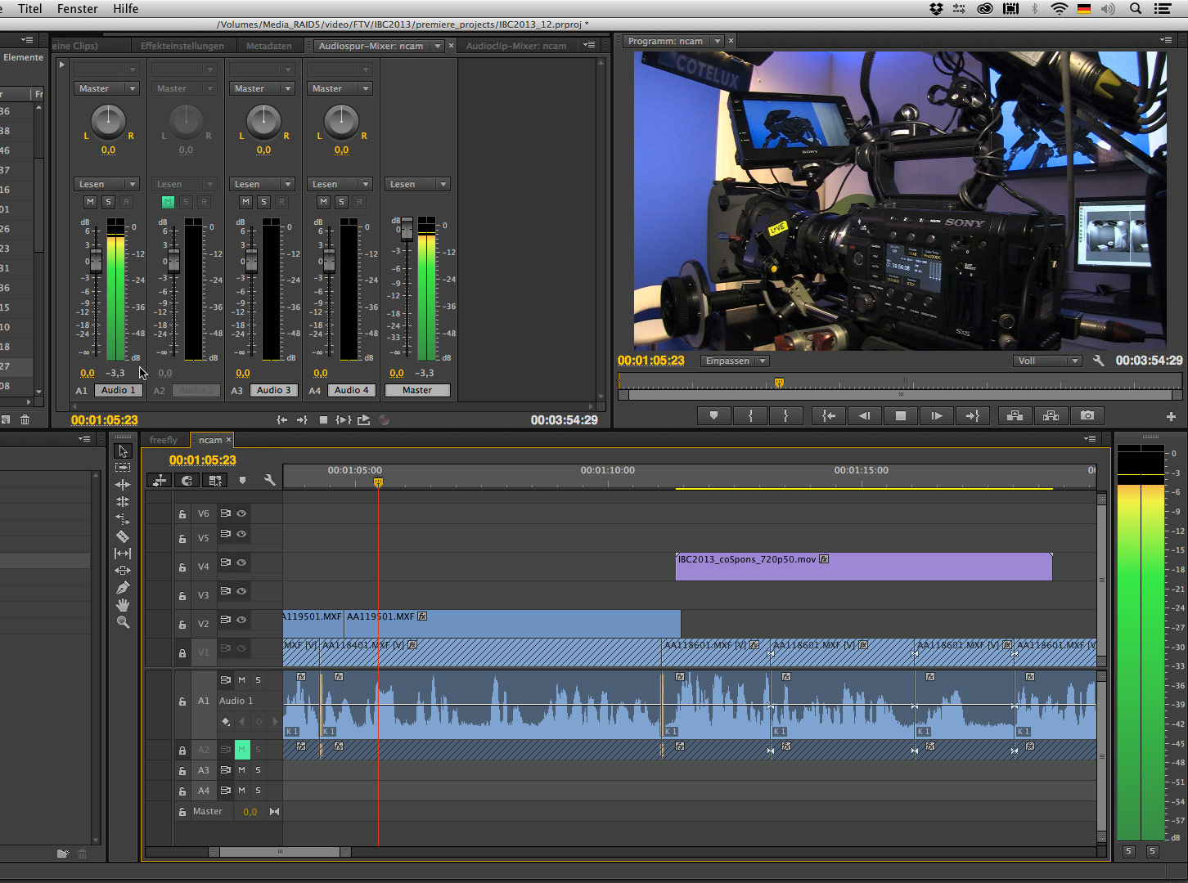
Task: Switch to the freefly sequence tab
Action: pos(164,440)
